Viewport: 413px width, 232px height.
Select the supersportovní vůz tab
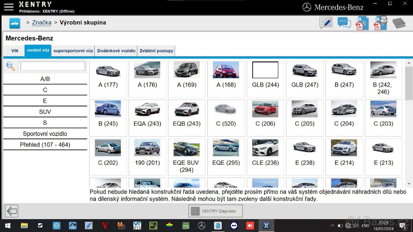click(x=73, y=51)
